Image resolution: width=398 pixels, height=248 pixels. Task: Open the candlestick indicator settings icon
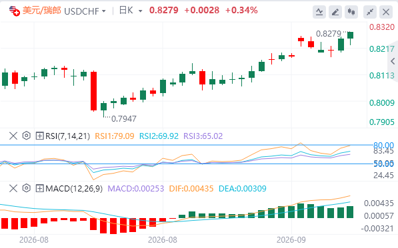click(x=351, y=12)
